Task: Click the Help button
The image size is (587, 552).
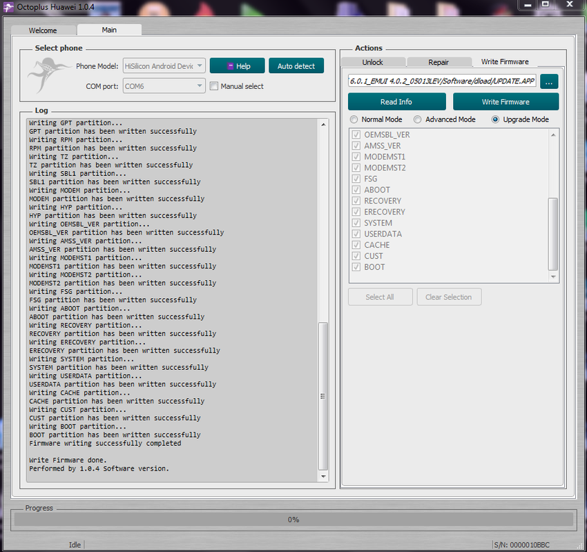Action: [238, 66]
